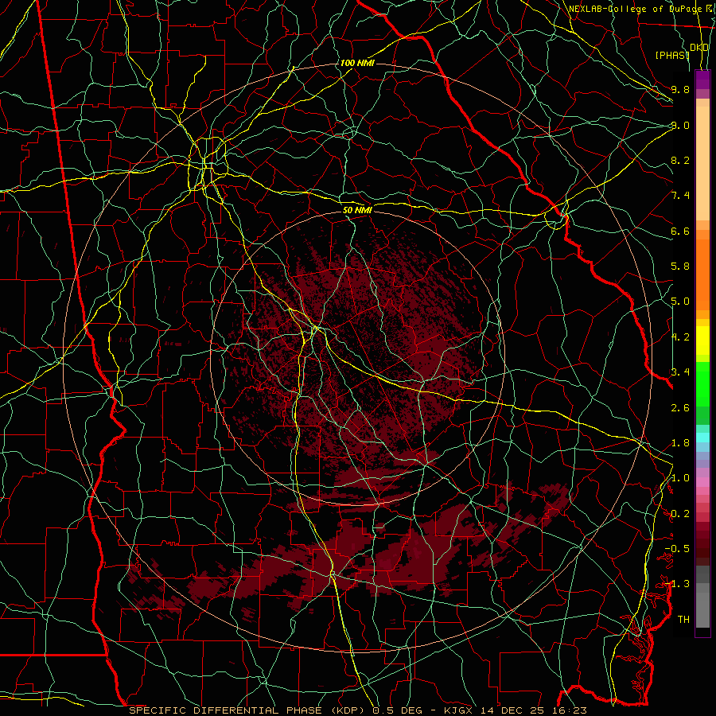
Task: Click the large peach segment of color bar
Action: pyautogui.click(x=702, y=163)
